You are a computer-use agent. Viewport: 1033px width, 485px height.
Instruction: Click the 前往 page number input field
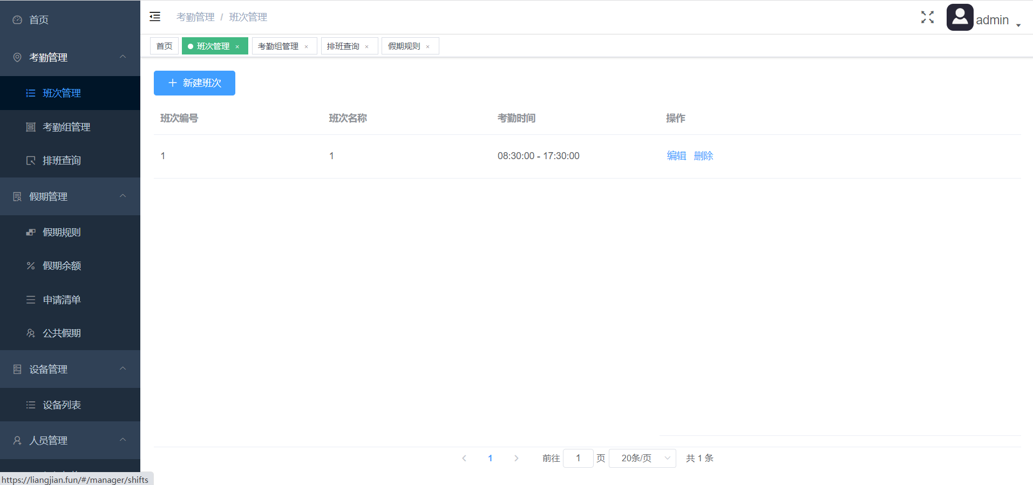pos(578,458)
